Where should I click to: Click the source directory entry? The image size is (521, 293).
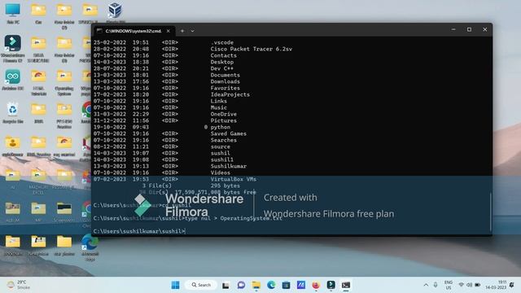click(x=221, y=146)
